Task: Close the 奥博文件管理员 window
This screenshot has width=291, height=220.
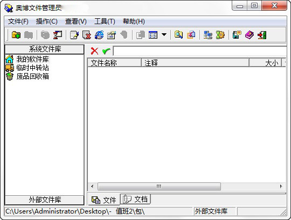Action: 274,6
